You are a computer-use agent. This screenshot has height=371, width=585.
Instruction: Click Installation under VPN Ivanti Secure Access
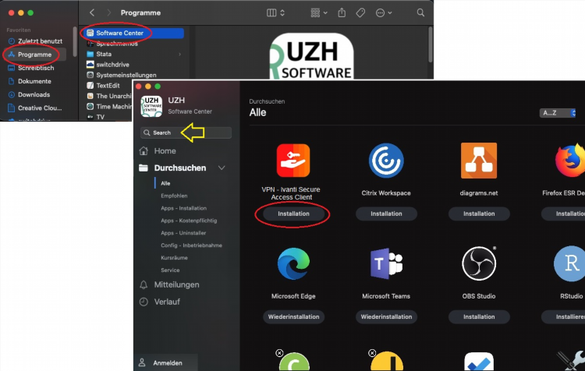pos(293,214)
